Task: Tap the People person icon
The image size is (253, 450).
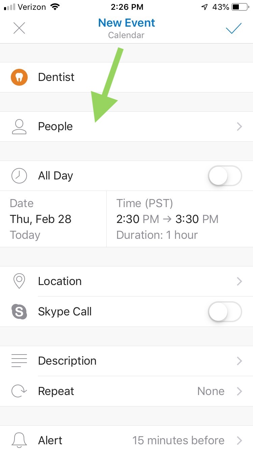Action: click(x=19, y=126)
